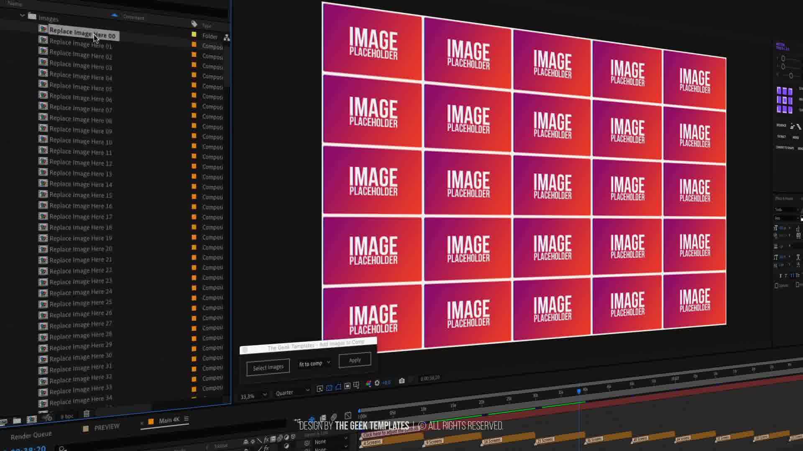The height and width of the screenshot is (451, 803).
Task: Click first image placeholder in top-left of viewer
Action: pyautogui.click(x=373, y=43)
